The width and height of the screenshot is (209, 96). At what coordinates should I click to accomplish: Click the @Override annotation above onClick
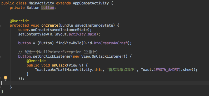pos(36,61)
